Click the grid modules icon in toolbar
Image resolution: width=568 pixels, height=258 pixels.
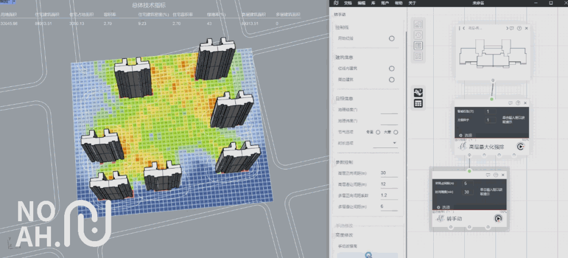[x=418, y=56]
